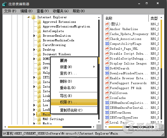Click the IE9TourShownTime value icon
This screenshot has width=167, height=138.
point(107,117)
